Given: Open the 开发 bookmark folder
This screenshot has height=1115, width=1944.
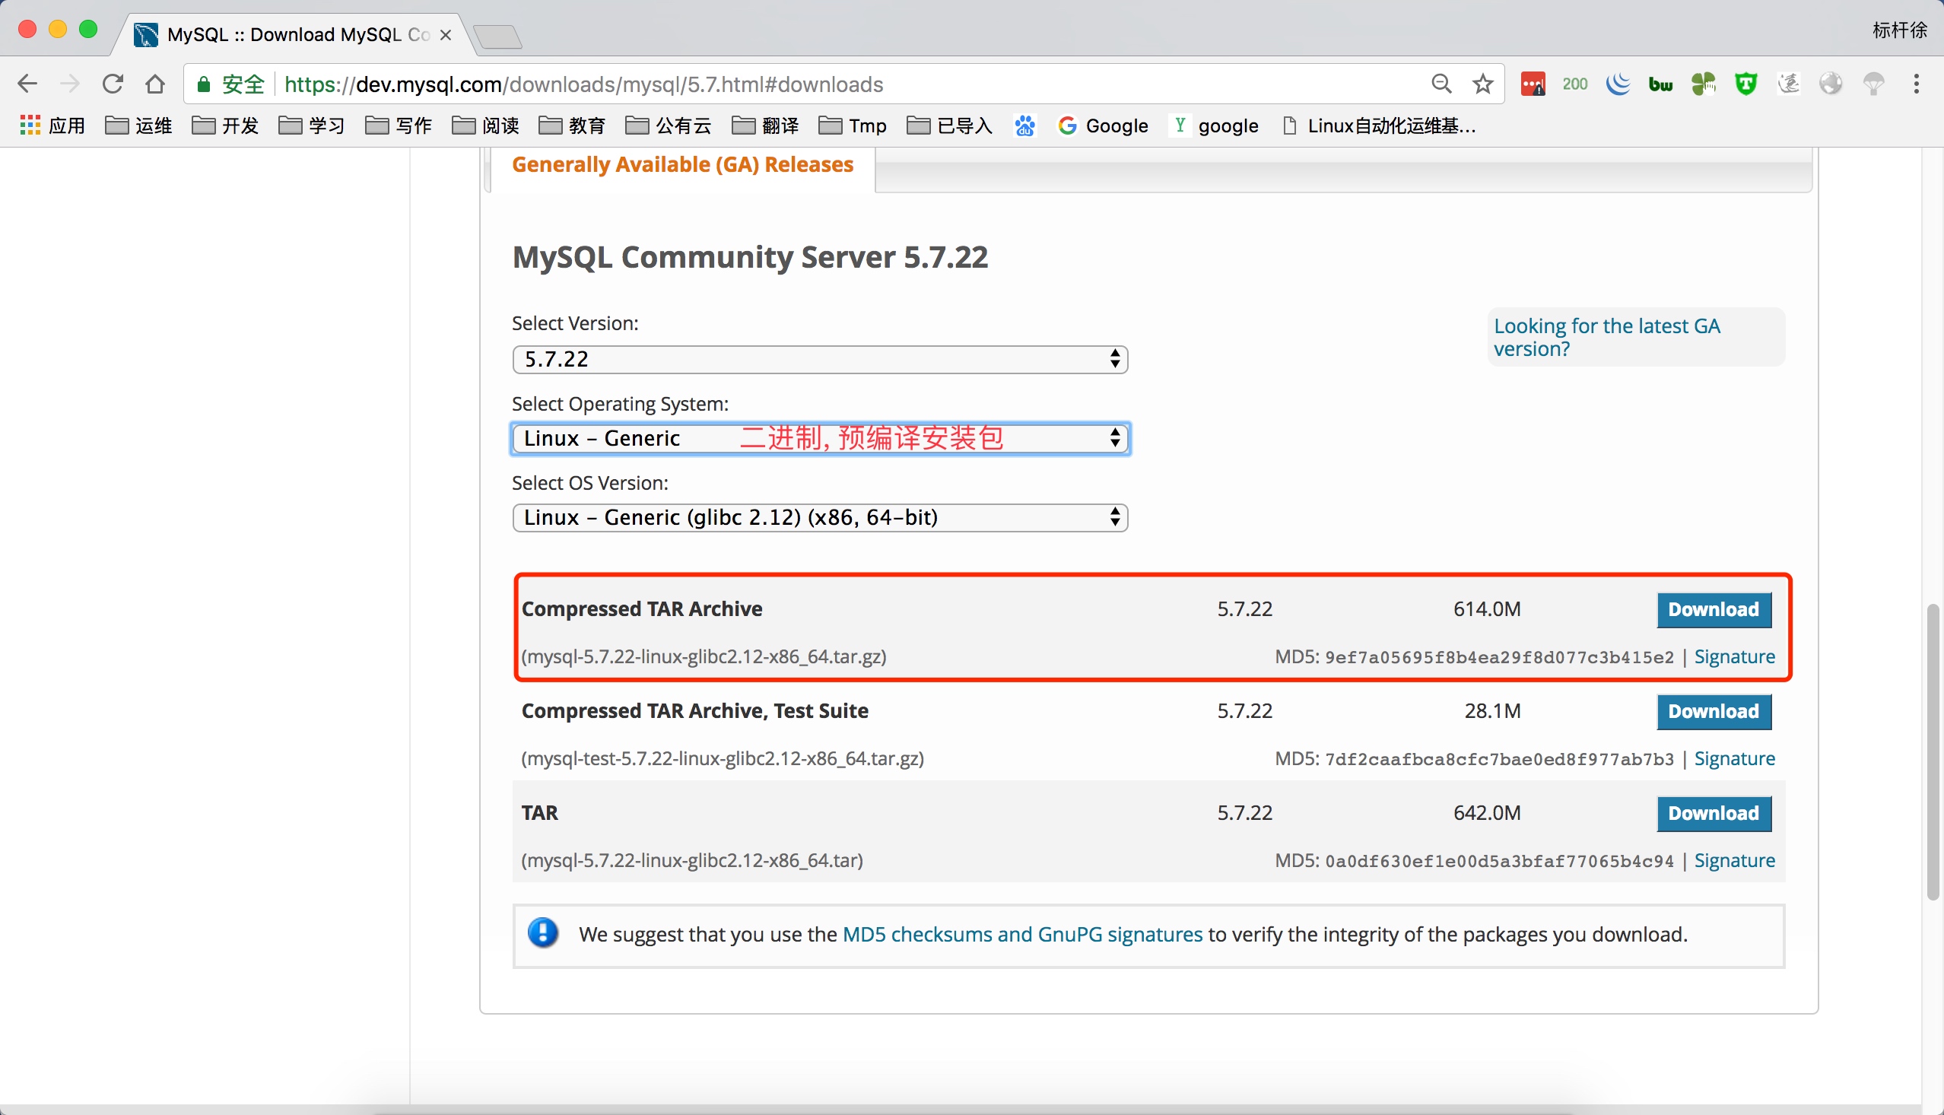Looking at the screenshot, I should click(x=225, y=125).
